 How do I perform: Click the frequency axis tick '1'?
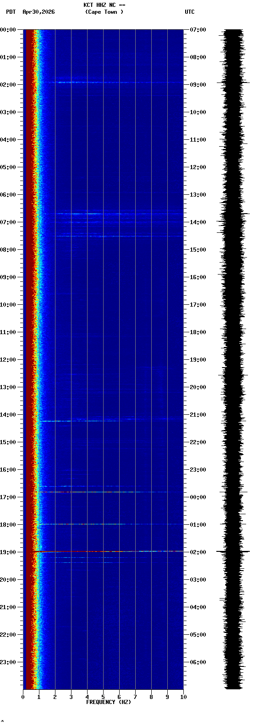coord(39,697)
